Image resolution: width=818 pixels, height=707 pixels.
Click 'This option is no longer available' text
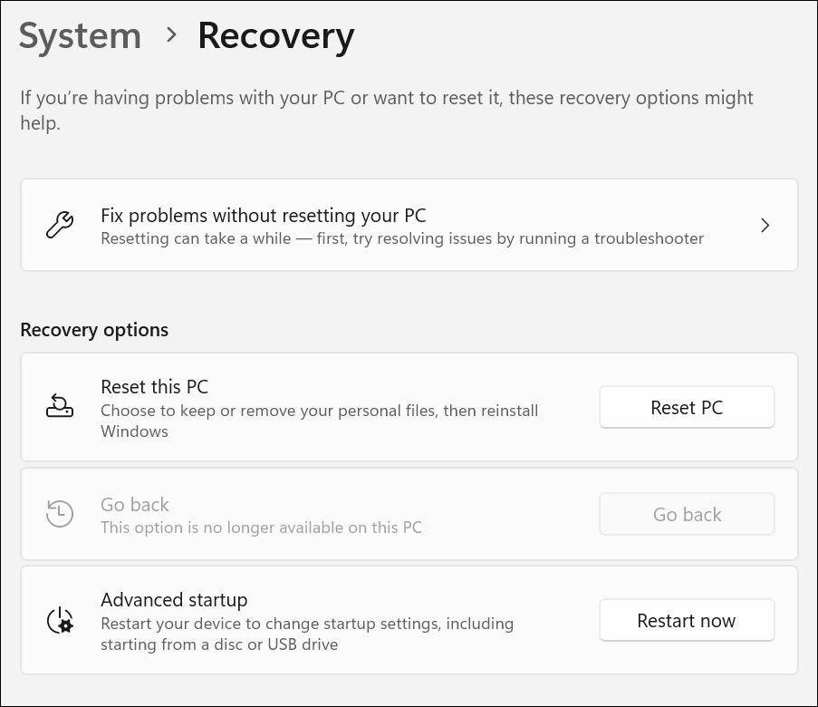[x=261, y=528]
